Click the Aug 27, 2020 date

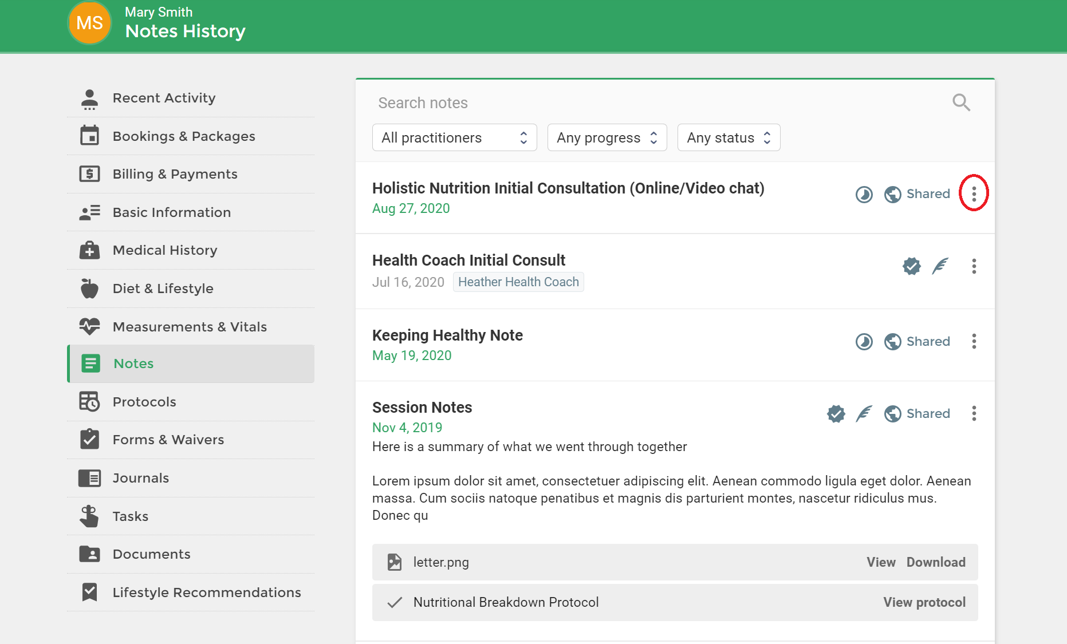pos(411,208)
